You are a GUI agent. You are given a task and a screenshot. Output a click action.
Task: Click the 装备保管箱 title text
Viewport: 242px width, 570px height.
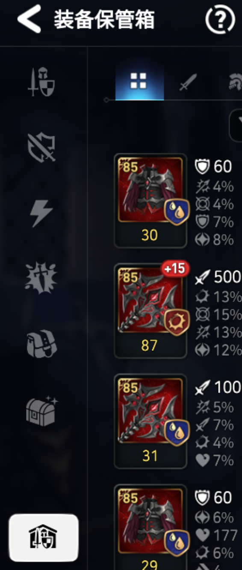104,20
